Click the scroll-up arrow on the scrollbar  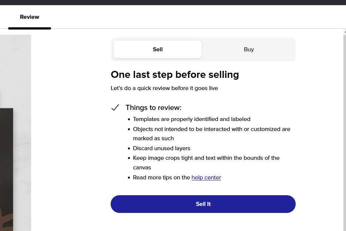coord(345,32)
